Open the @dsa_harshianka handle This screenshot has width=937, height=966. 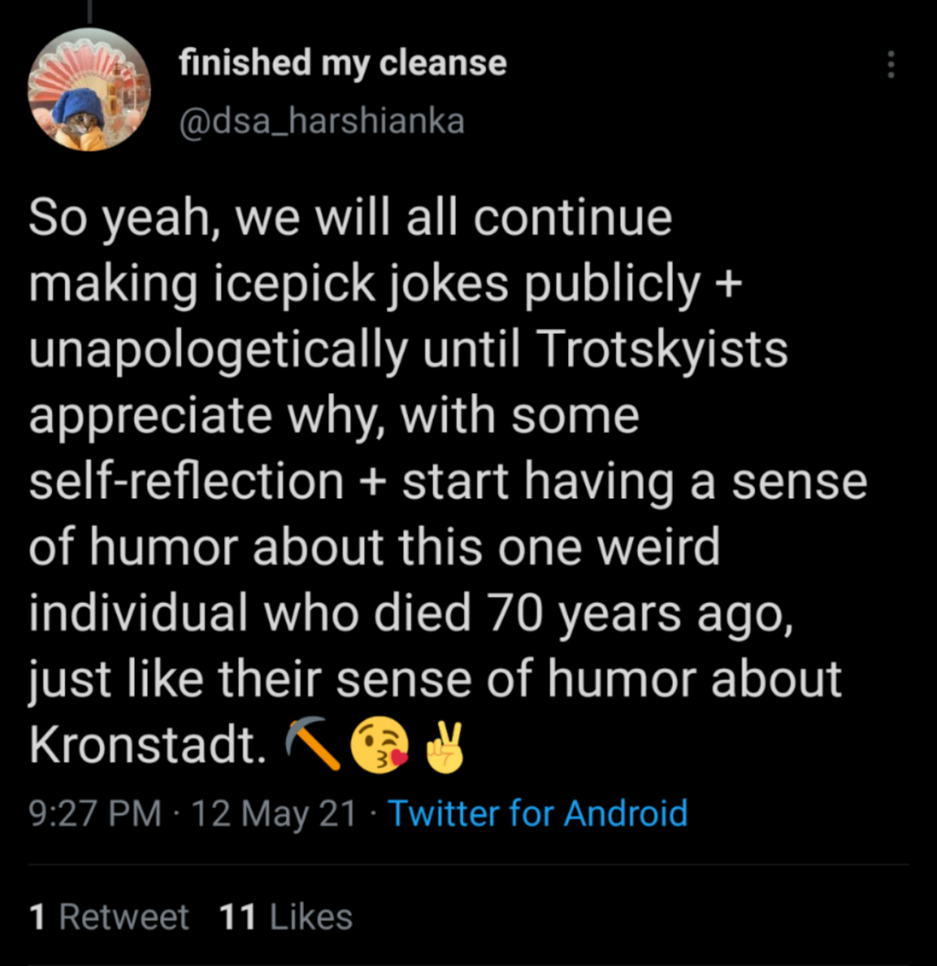pos(321,121)
